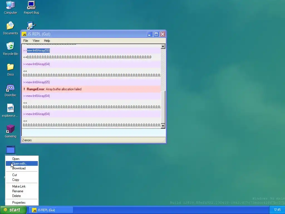The height and width of the screenshot is (214, 285).
Task: Click the highlighted new Int8Array(50) entry
Action: tap(38, 50)
